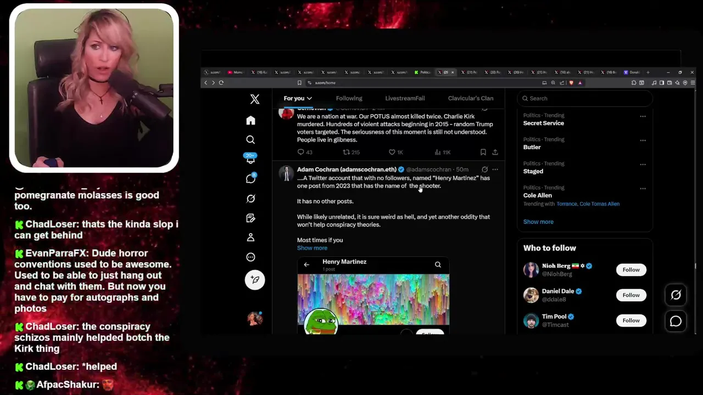Open the Secret Service trending topic
Image resolution: width=703 pixels, height=395 pixels.
pyautogui.click(x=543, y=123)
